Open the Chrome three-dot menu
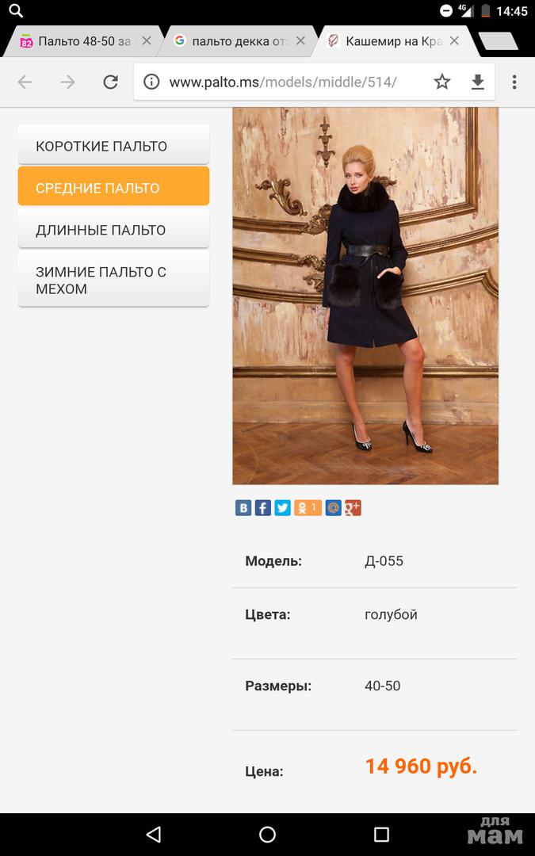This screenshot has width=535, height=856. coord(514,82)
